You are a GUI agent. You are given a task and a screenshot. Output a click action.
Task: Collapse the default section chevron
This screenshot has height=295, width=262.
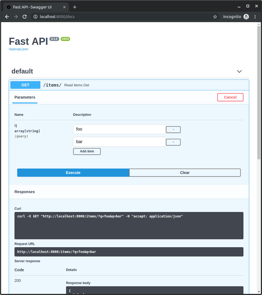[x=239, y=71]
